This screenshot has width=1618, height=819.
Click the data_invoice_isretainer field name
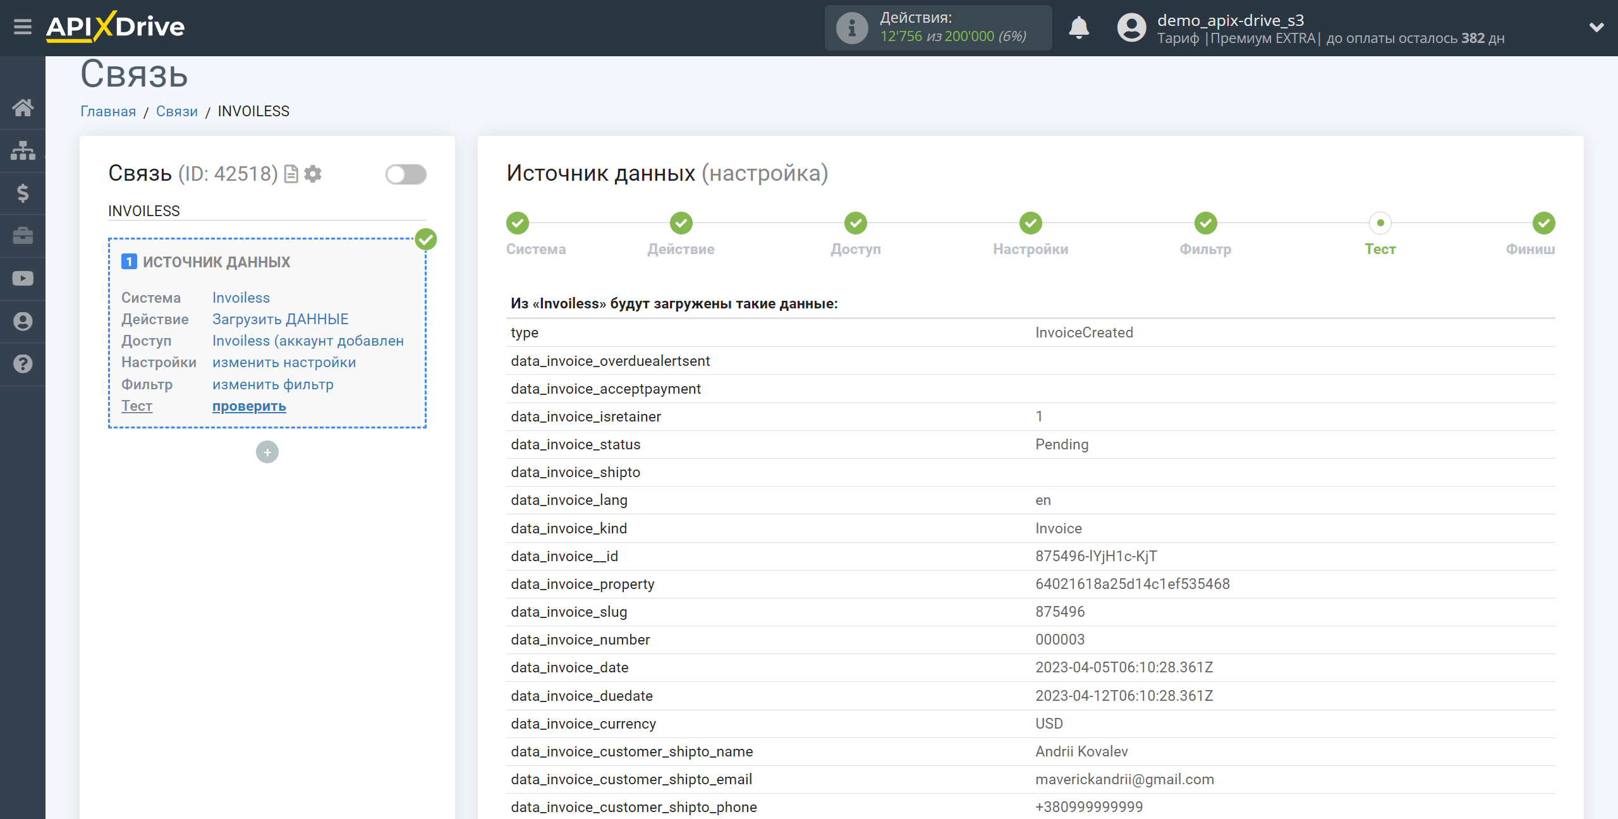coord(586,416)
